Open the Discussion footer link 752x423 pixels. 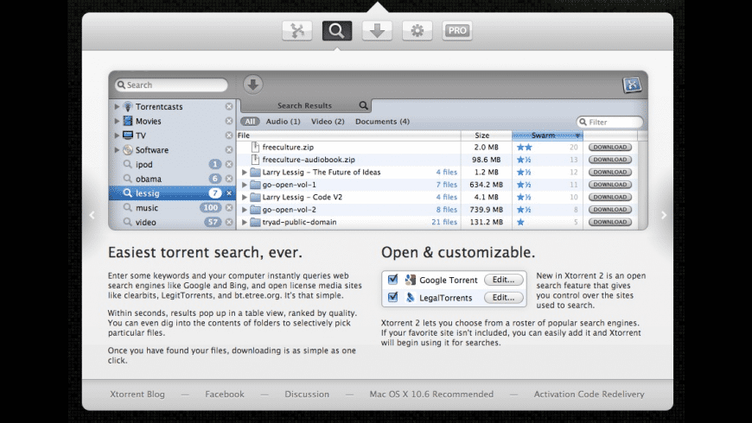307,394
